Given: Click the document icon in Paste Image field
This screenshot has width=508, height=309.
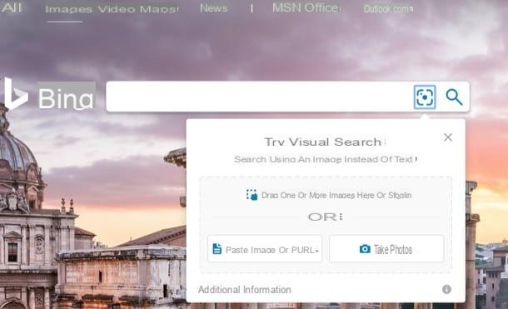Looking at the screenshot, I should coord(217,249).
